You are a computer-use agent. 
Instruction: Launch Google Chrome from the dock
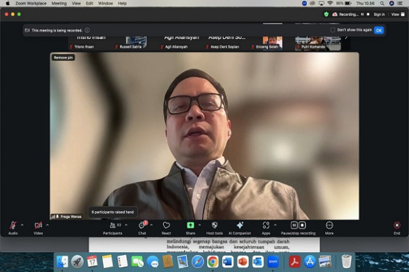(213, 262)
